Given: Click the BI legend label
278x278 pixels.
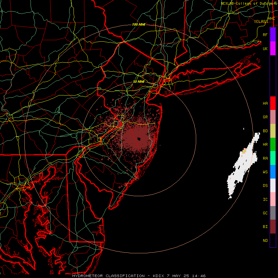Looking at the screenshot, I should point(265,227).
